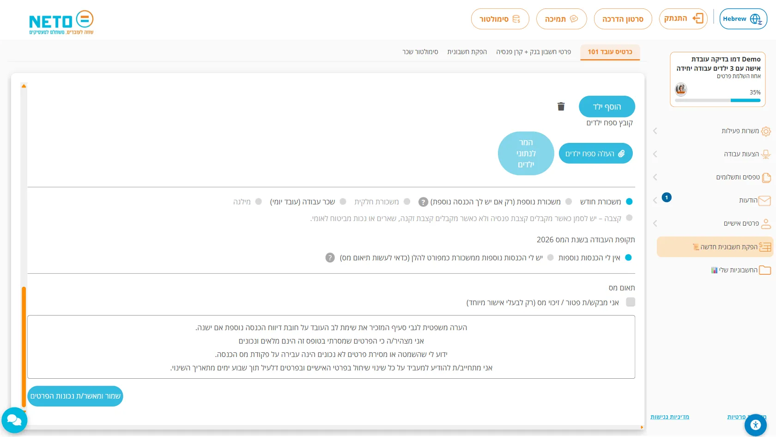Select the משכורת נוספת radio button

point(569,202)
